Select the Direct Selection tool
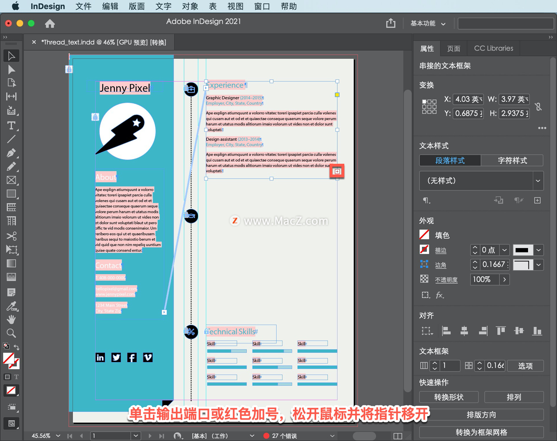Image resolution: width=557 pixels, height=441 pixels. coord(11,70)
